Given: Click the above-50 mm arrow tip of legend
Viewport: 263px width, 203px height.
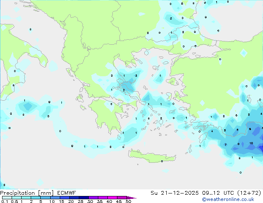Looking at the screenshot, I should tap(131, 198).
